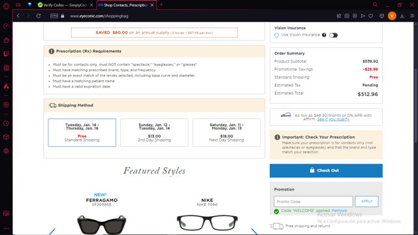Click the Vision Insurance help question-mark icon
Image resolution: width=418 pixels, height=235 pixels.
[324, 35]
